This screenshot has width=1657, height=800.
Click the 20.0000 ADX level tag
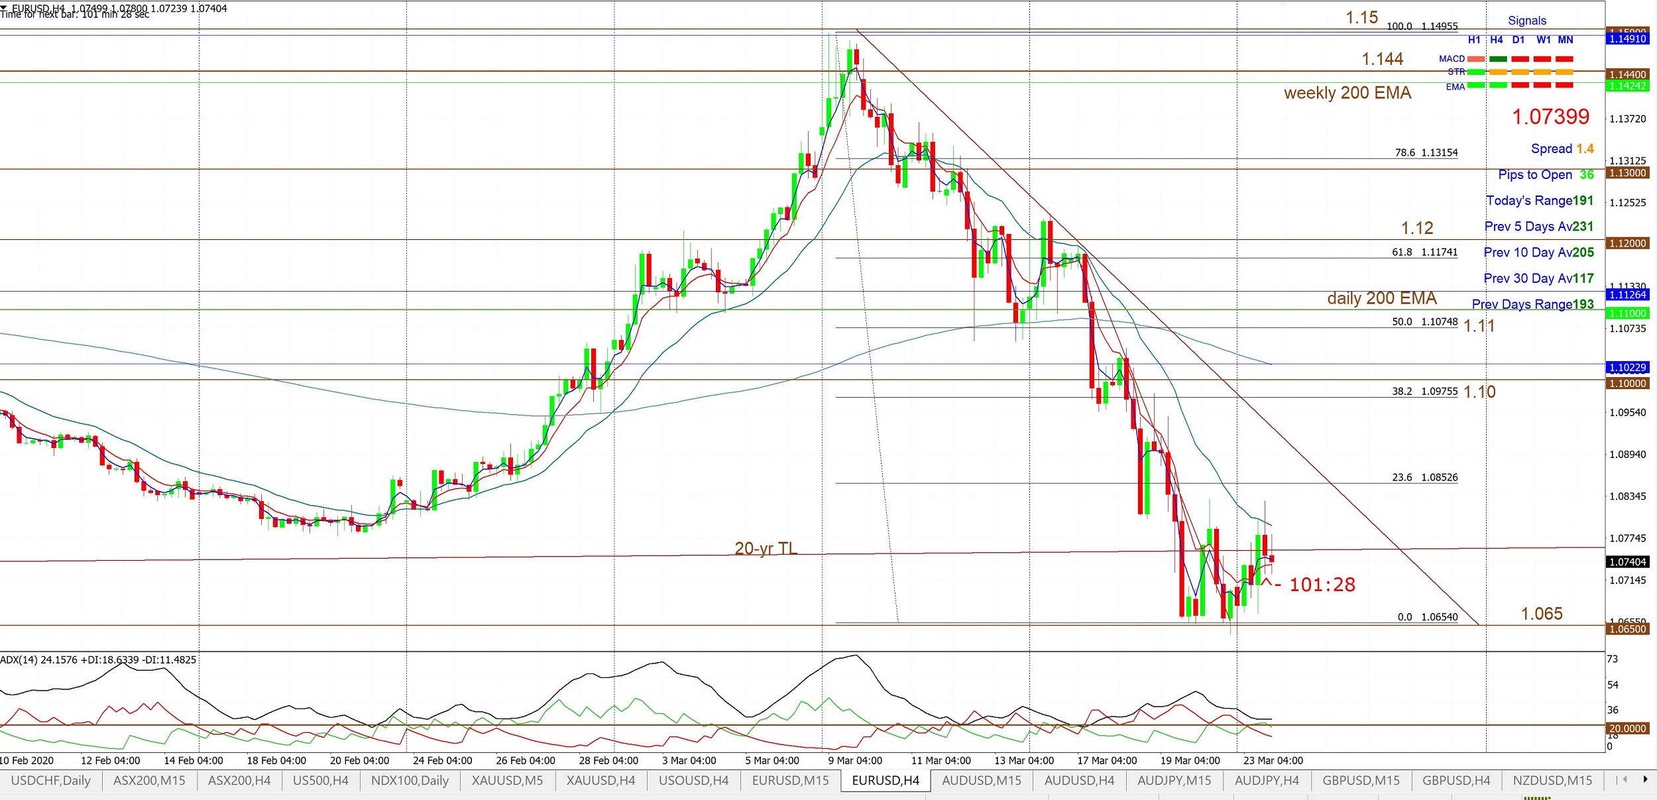(1628, 728)
